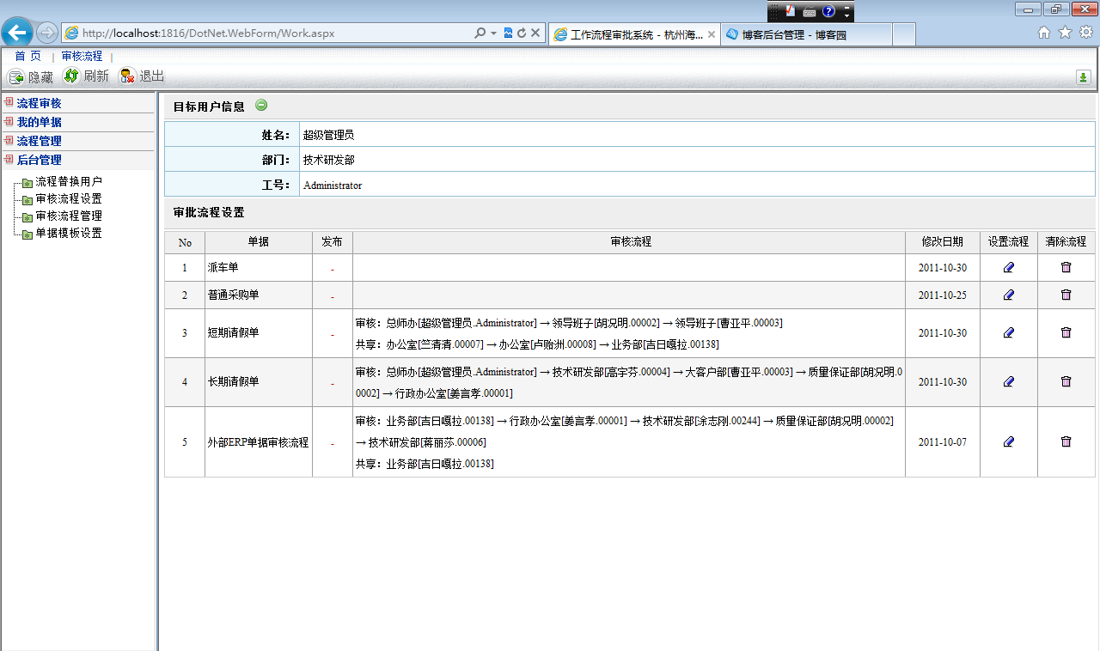Clear the 普通采购单 flow with trash icon

[x=1066, y=295]
